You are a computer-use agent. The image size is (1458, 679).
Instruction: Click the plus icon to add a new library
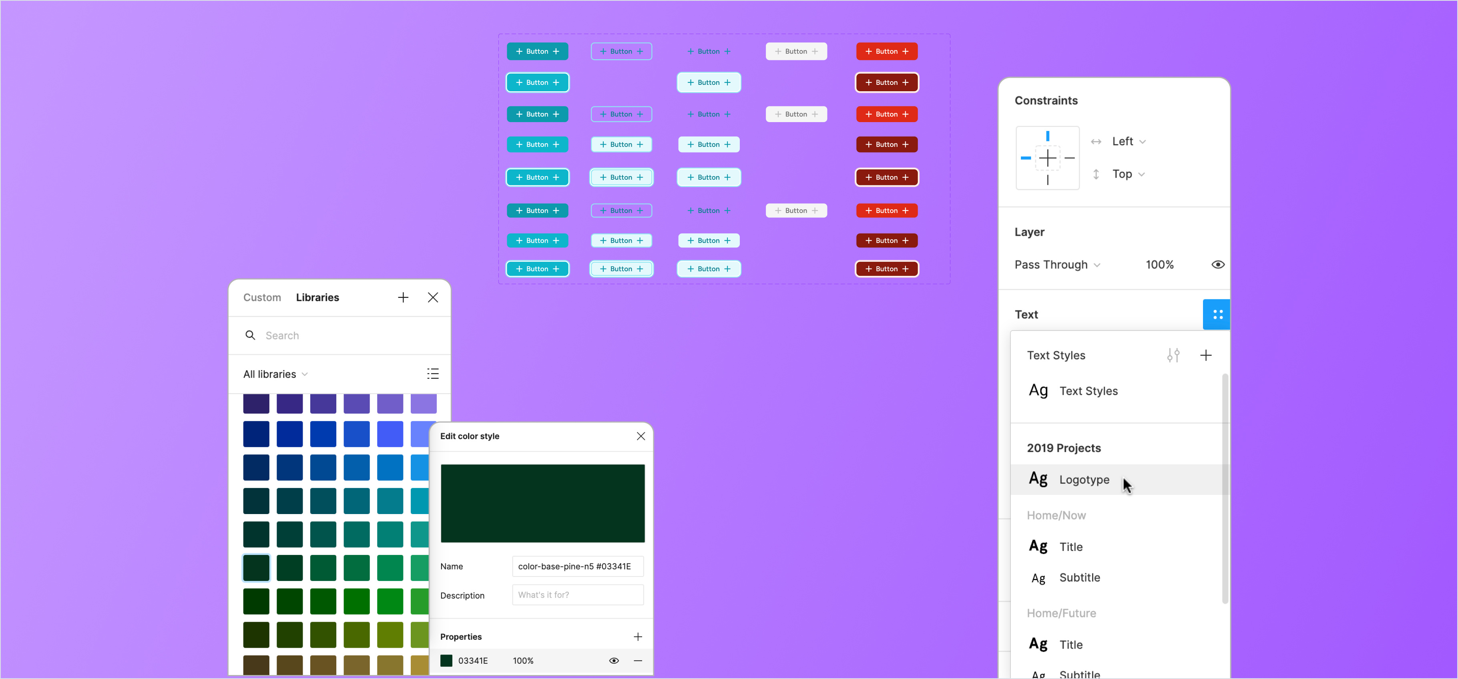click(403, 297)
